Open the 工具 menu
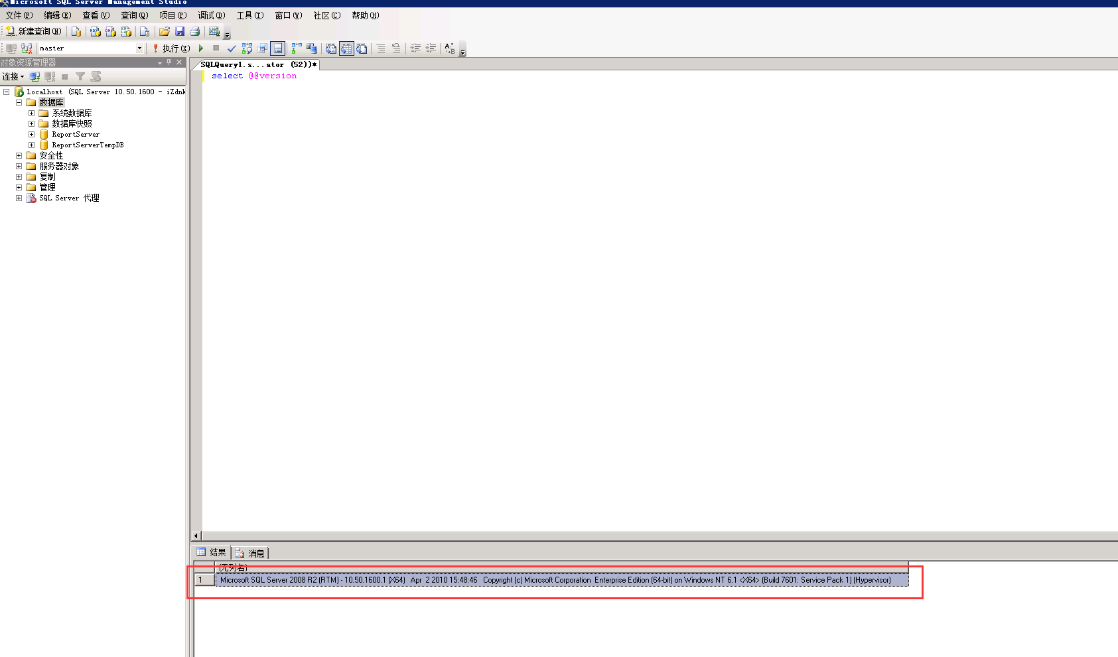Viewport: 1118px width, 657px height. click(x=250, y=15)
